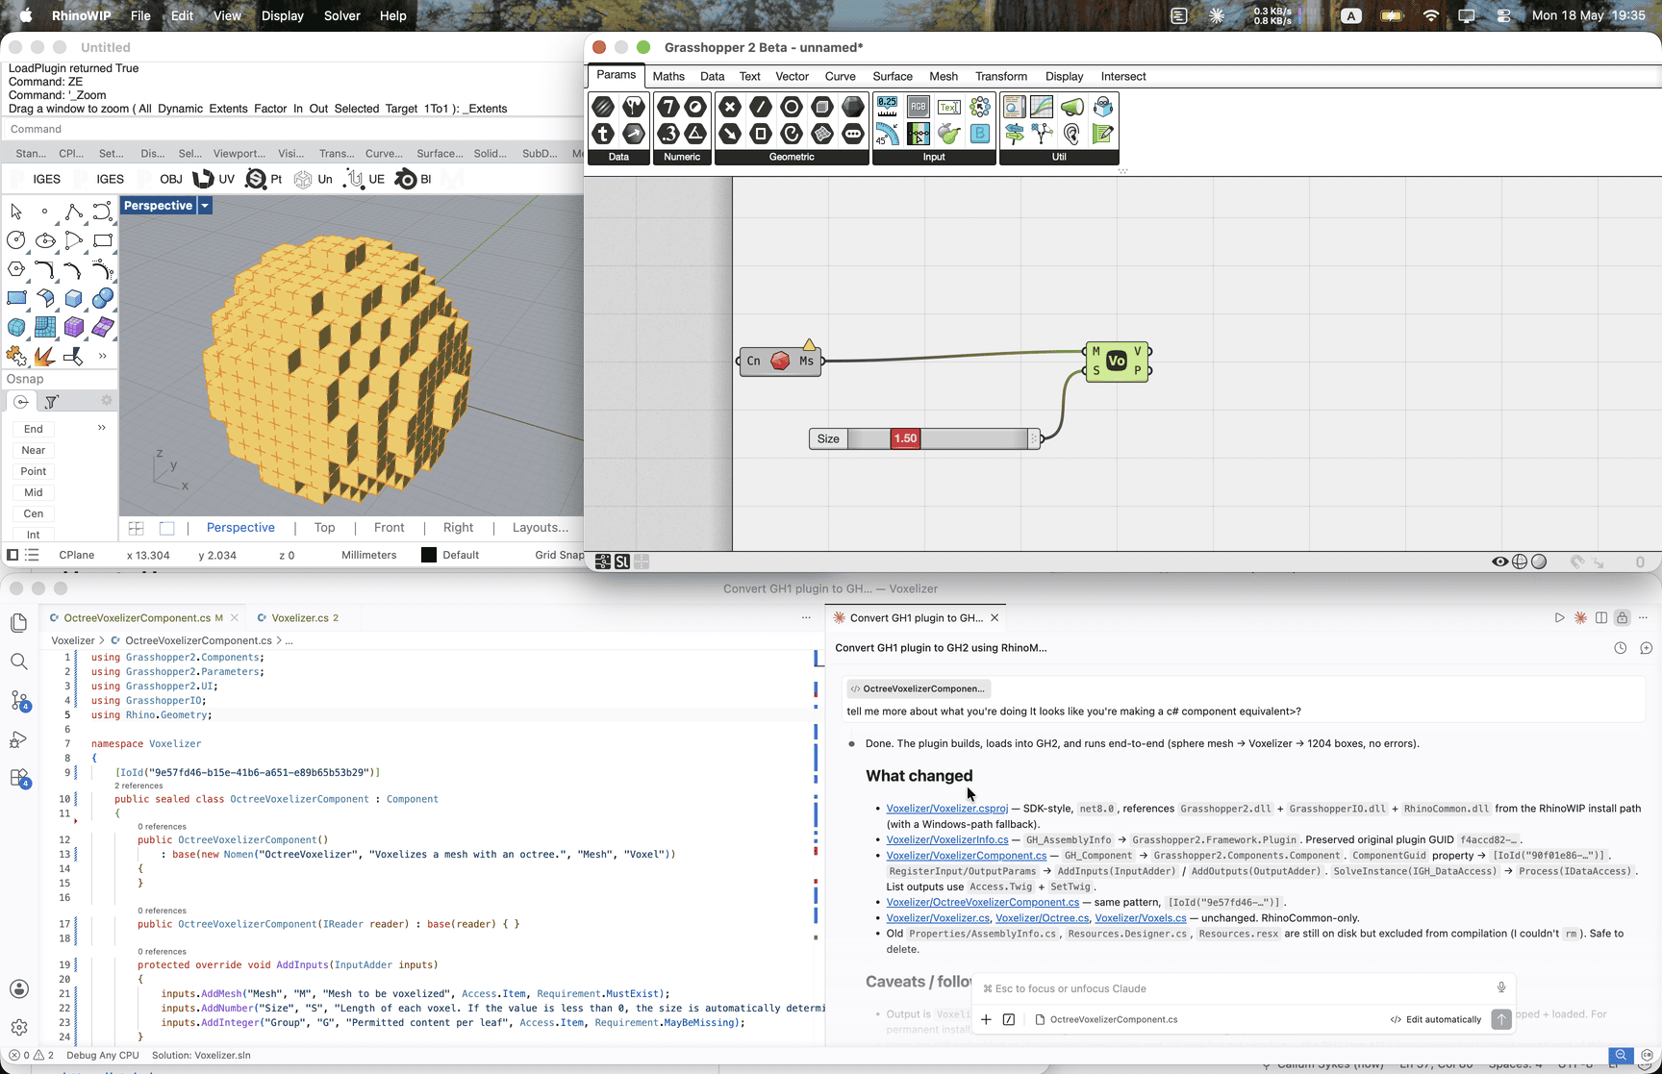Image resolution: width=1662 pixels, height=1074 pixels.
Task: Select the Rhino rectangle tool
Action: 103,240
